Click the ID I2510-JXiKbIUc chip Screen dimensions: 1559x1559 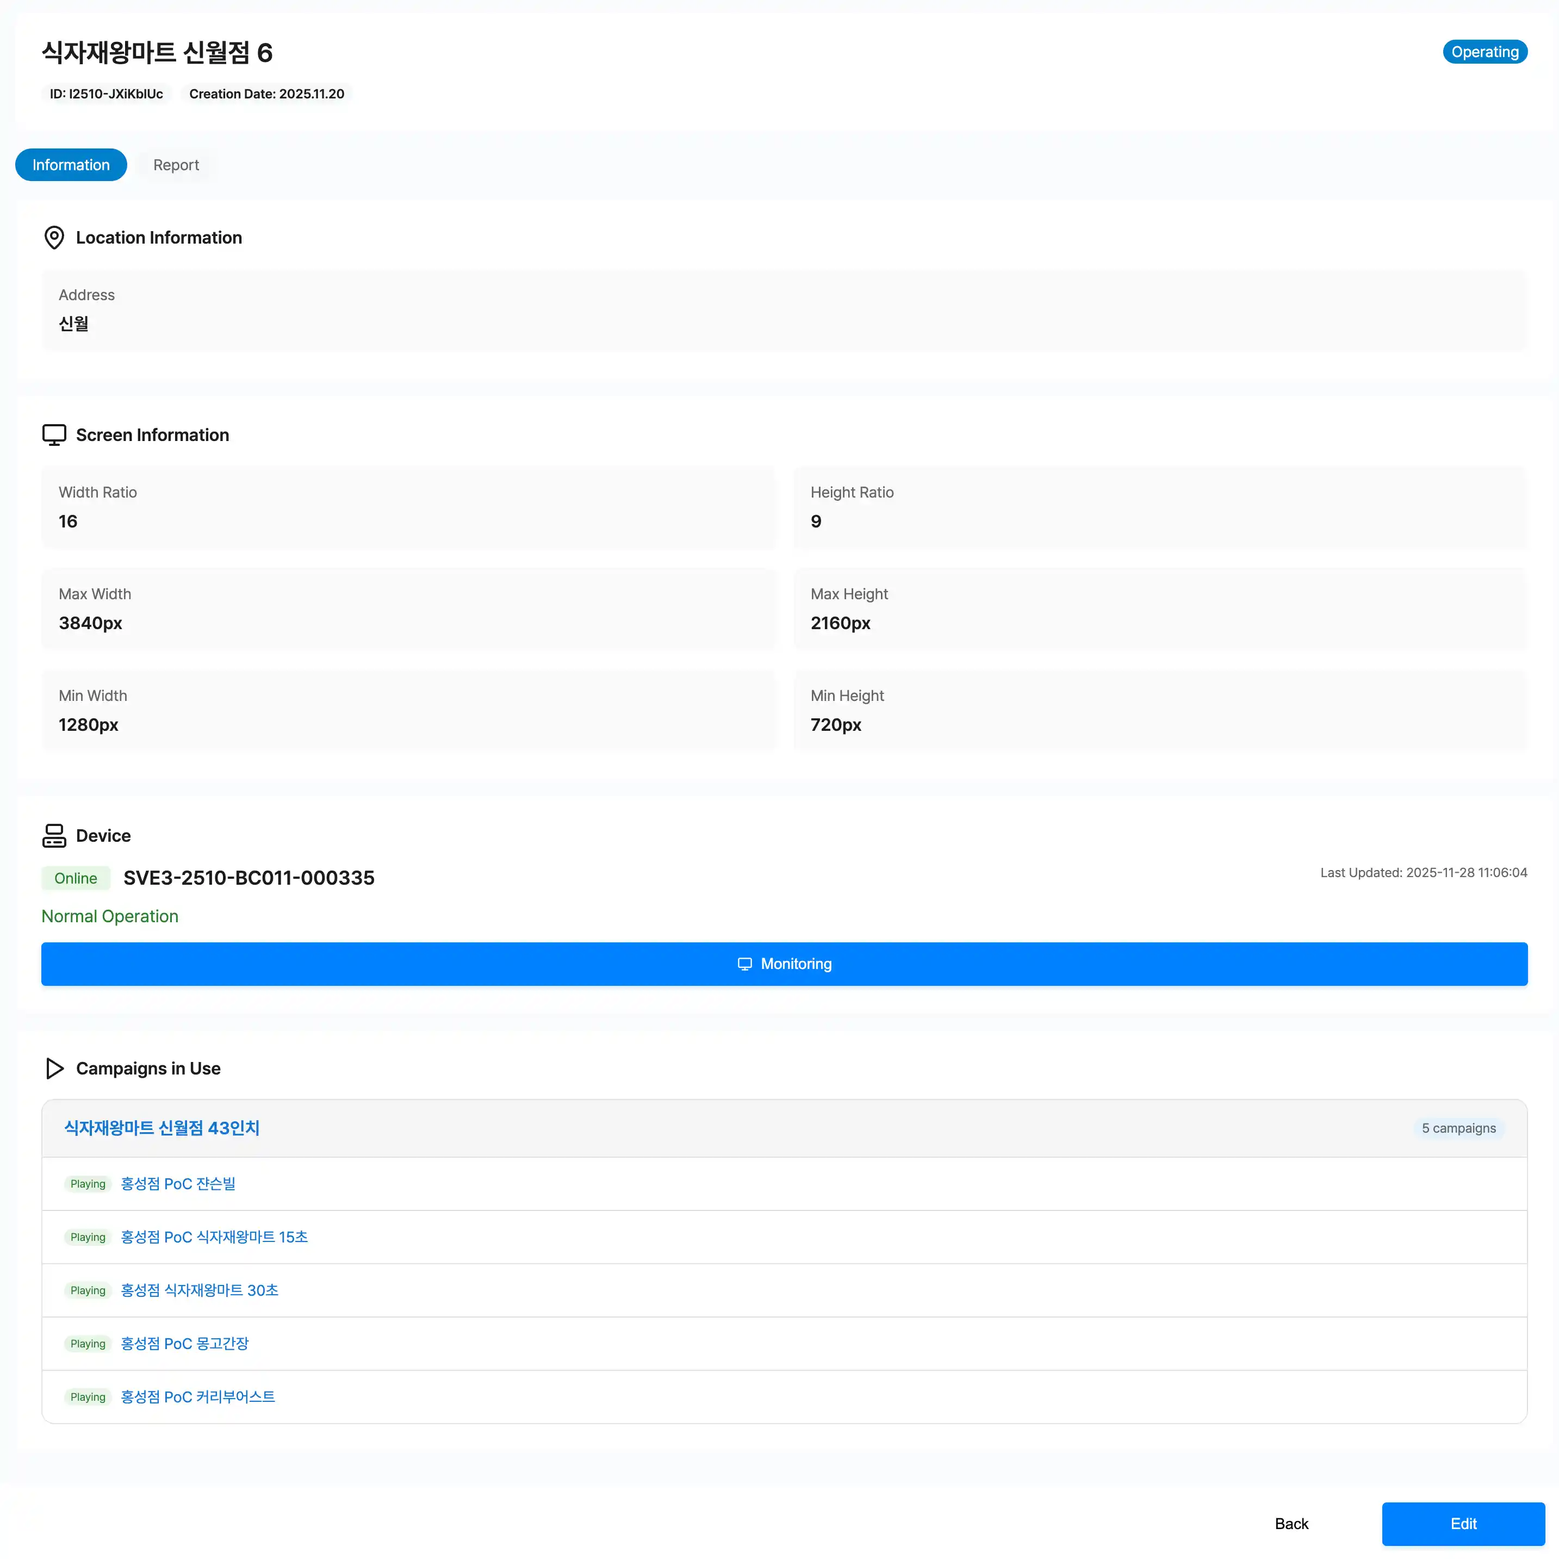click(105, 94)
